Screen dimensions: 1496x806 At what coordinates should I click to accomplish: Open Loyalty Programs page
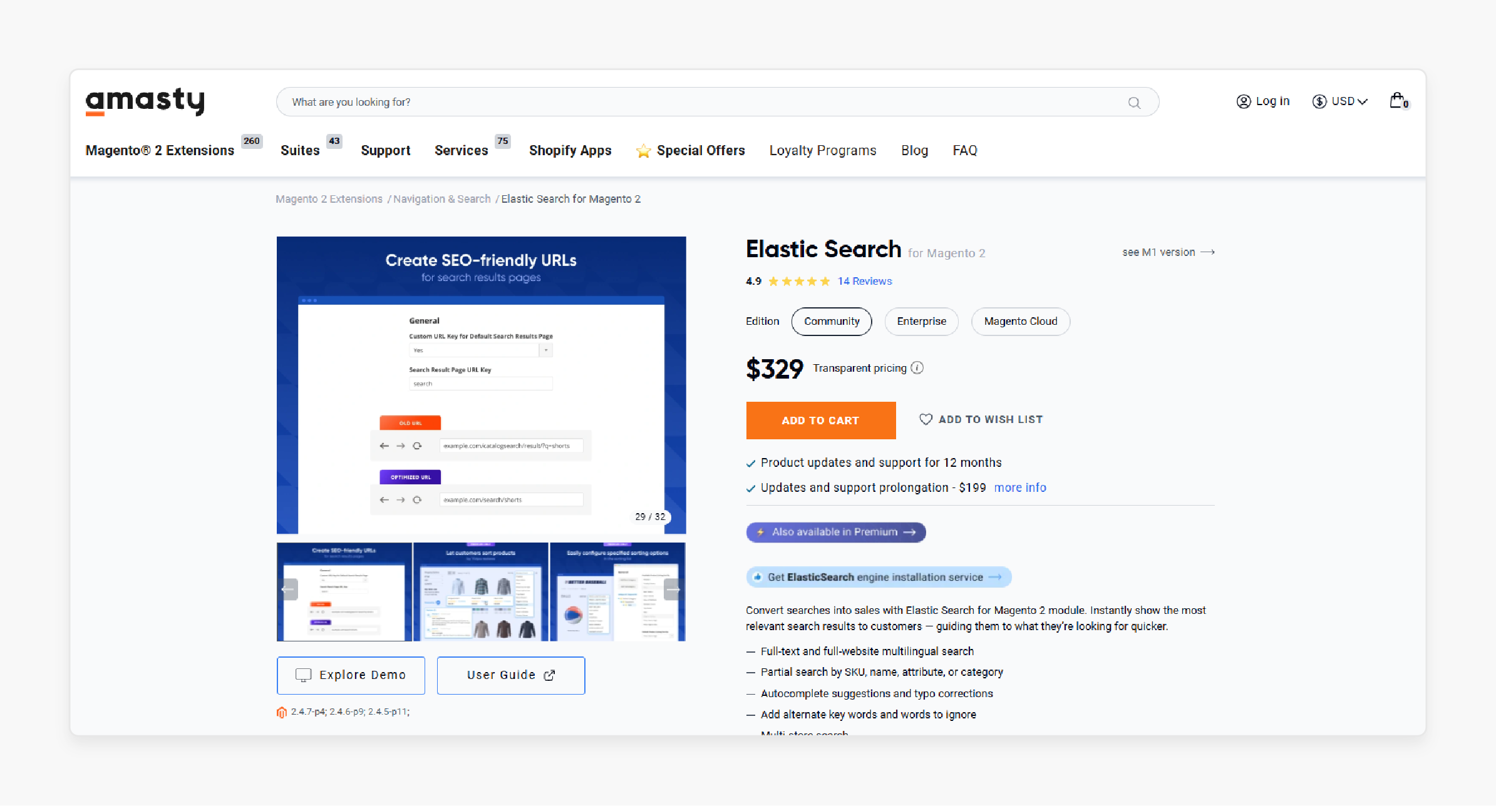[x=823, y=151]
